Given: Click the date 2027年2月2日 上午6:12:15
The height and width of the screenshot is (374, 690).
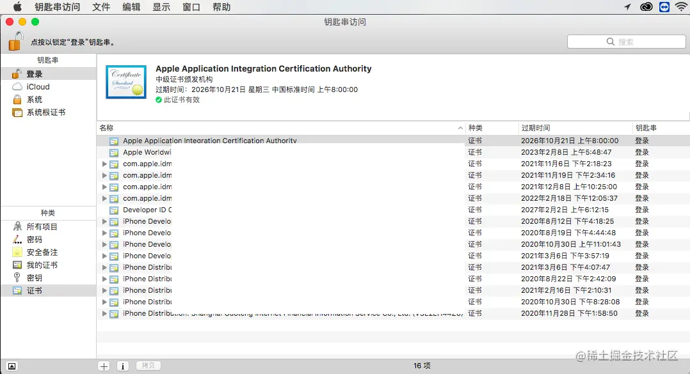Looking at the screenshot, I should coord(565,210).
